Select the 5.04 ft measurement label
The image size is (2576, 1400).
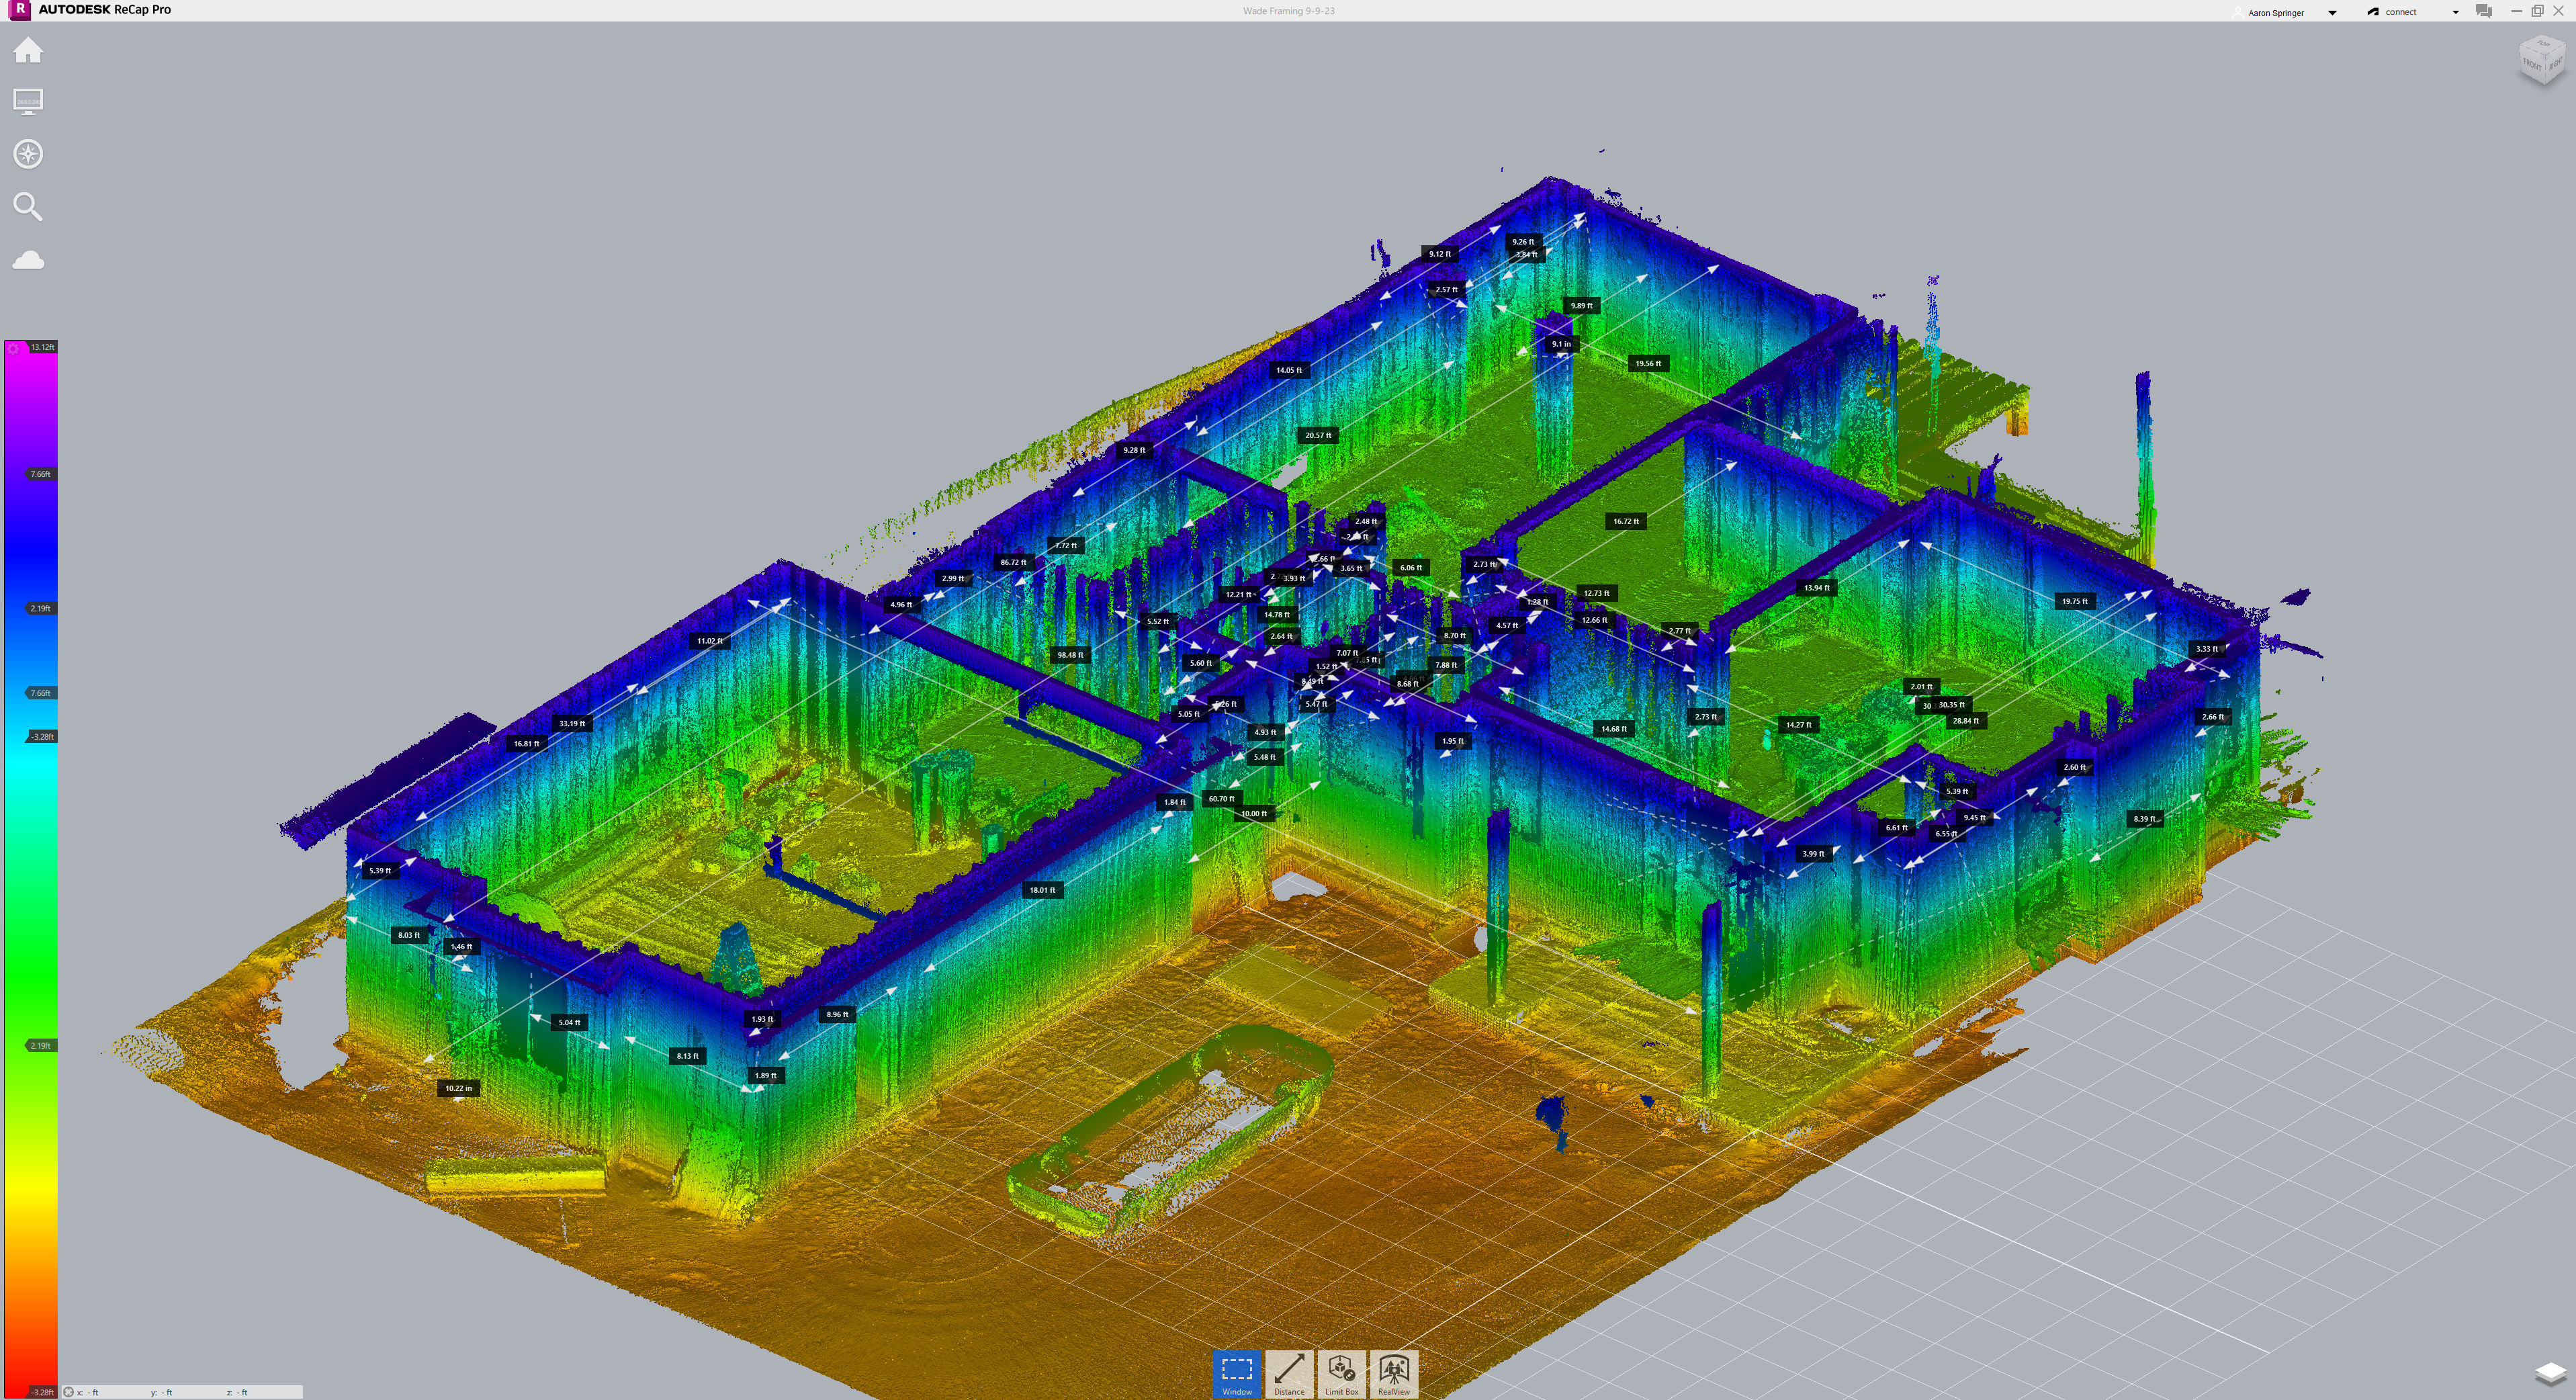coord(569,1022)
